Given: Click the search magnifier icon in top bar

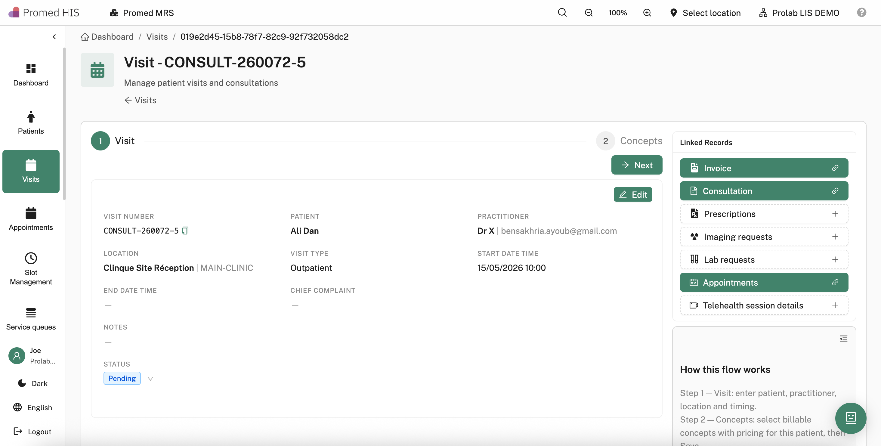Looking at the screenshot, I should 562,13.
